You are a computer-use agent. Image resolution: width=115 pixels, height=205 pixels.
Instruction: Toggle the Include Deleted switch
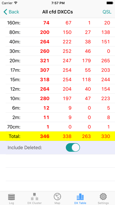[73, 148]
